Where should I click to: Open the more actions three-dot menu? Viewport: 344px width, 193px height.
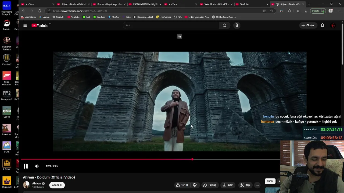click(x=257, y=185)
